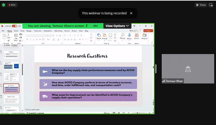216x125 pixels.
Task: Select slide 14 thumbnail
Action: click(11, 99)
